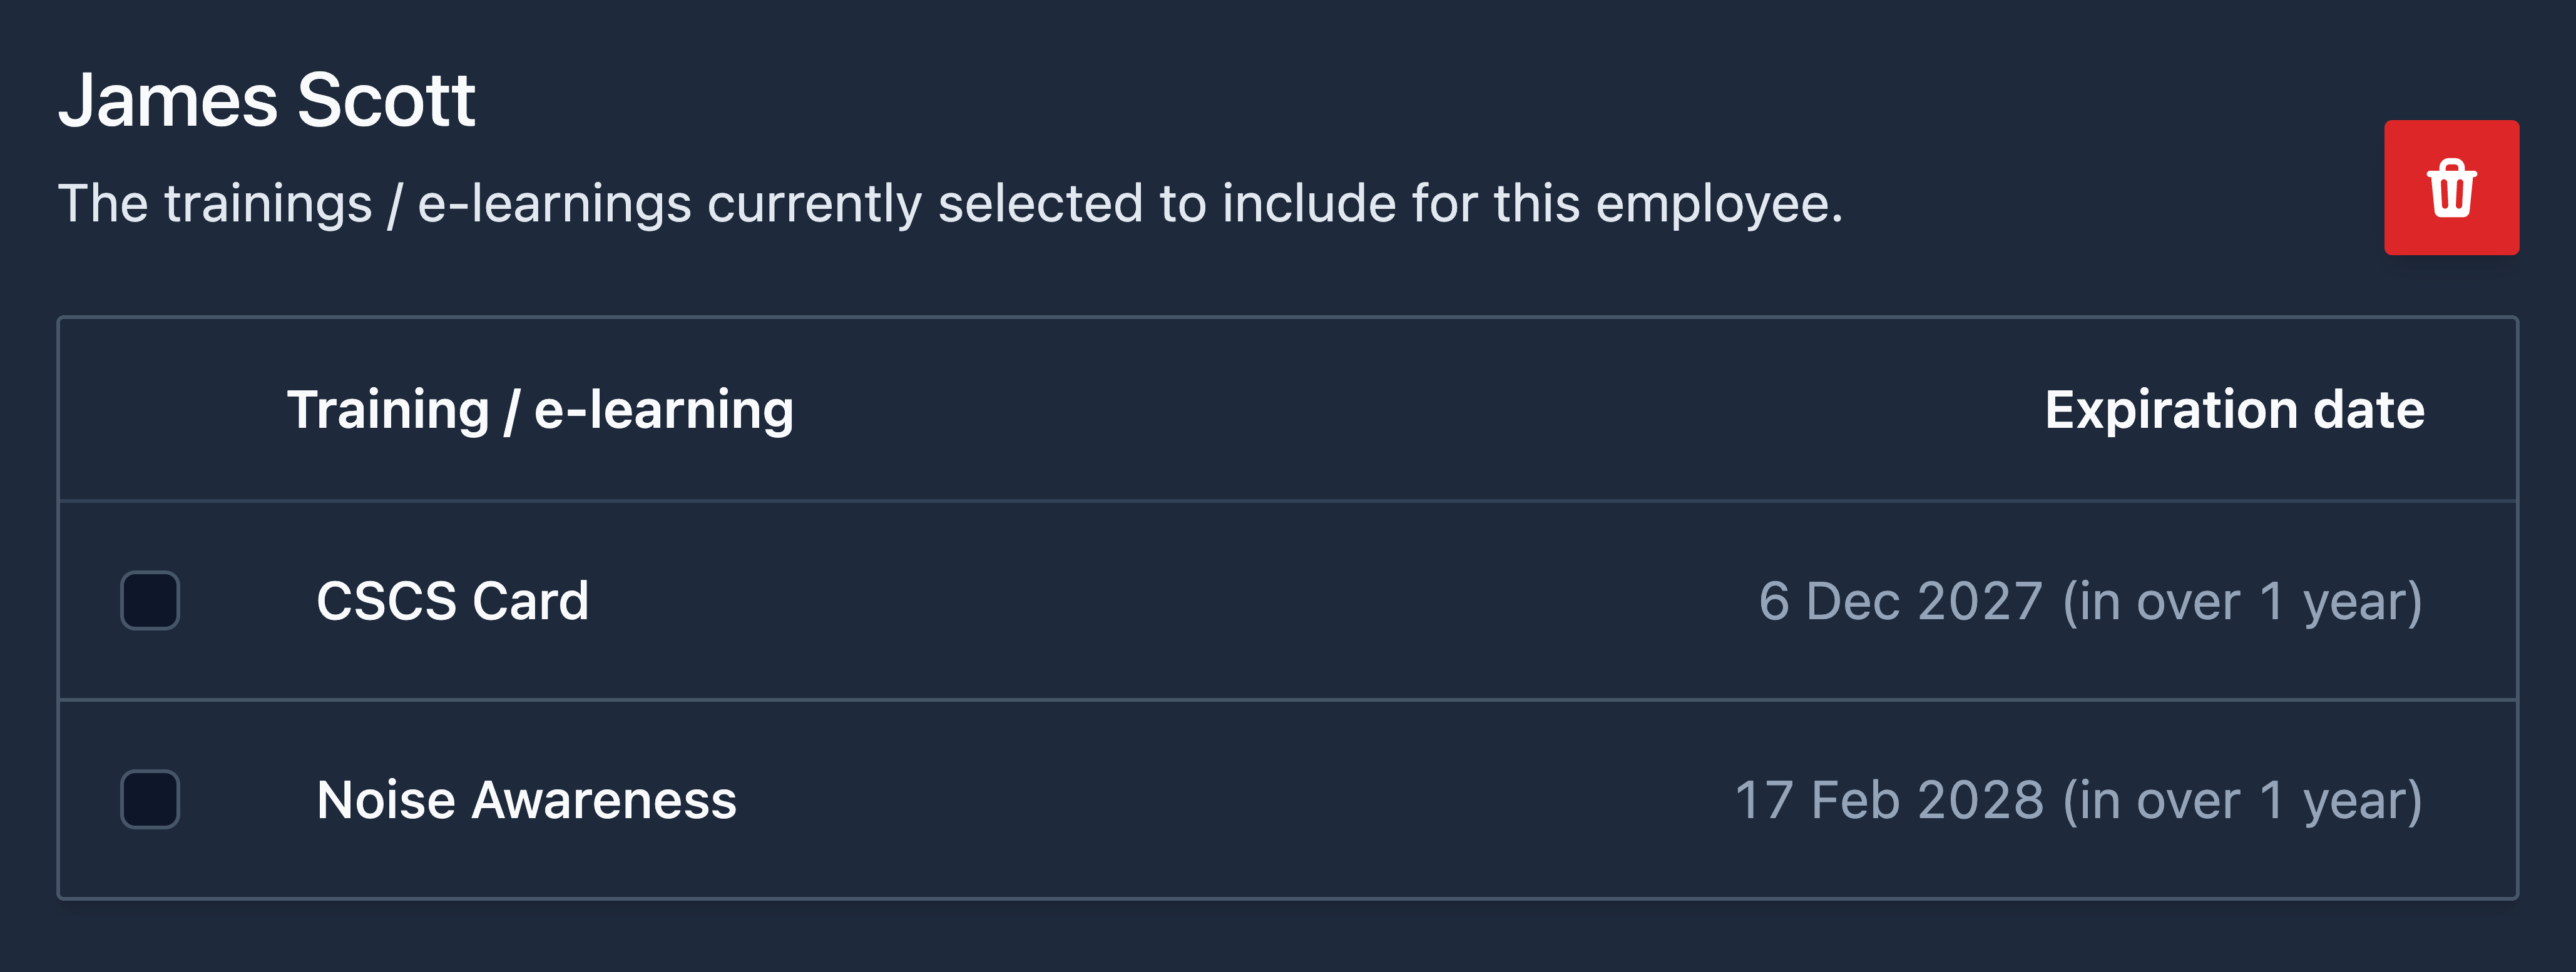Enable the Noise Awareness checkbox
Image resolution: width=2576 pixels, height=972 pixels.
pyautogui.click(x=150, y=799)
